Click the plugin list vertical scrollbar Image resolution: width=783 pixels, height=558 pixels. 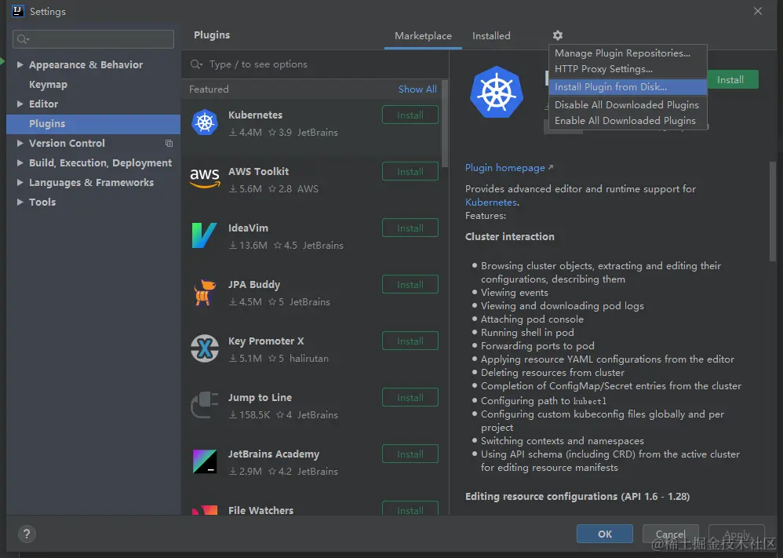click(x=445, y=125)
